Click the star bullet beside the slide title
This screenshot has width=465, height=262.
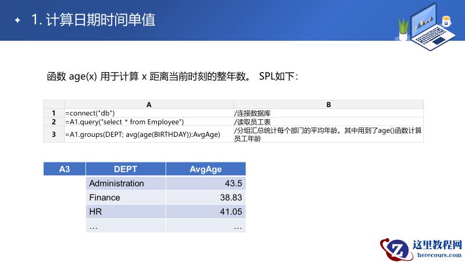(x=17, y=20)
